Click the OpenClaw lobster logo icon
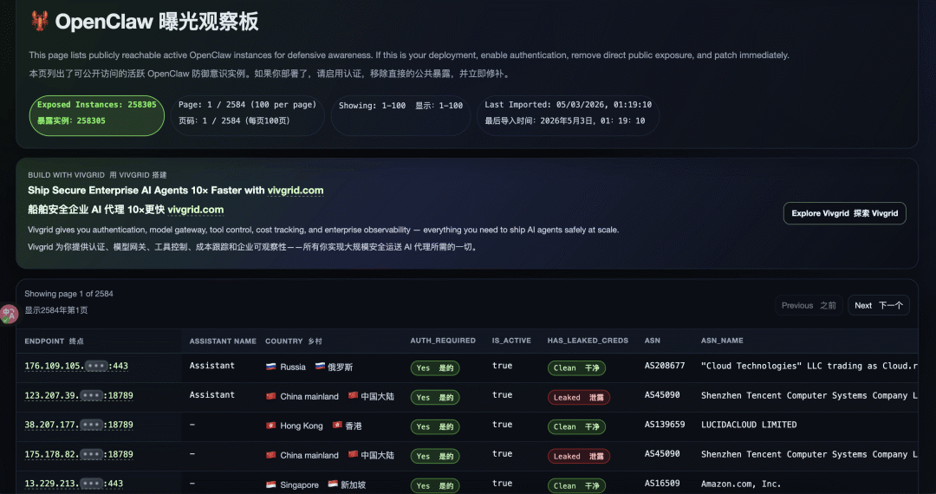 point(39,22)
